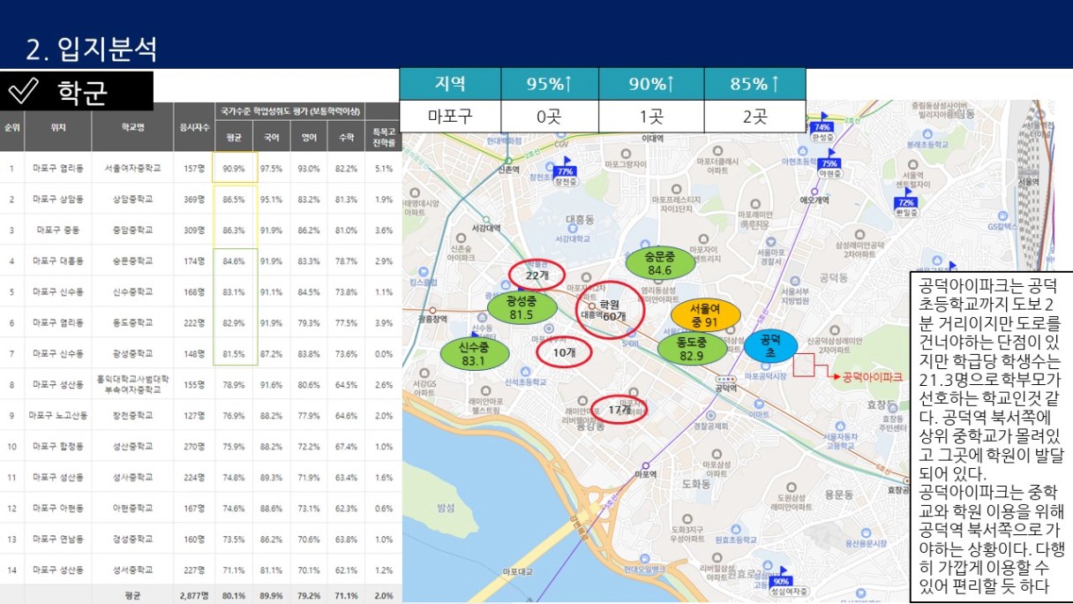Click the 이마트 map pin
The height and width of the screenshot is (604, 1073).
(758, 402)
